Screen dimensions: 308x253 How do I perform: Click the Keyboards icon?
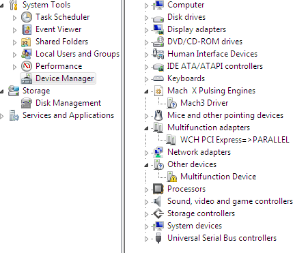[x=158, y=78]
